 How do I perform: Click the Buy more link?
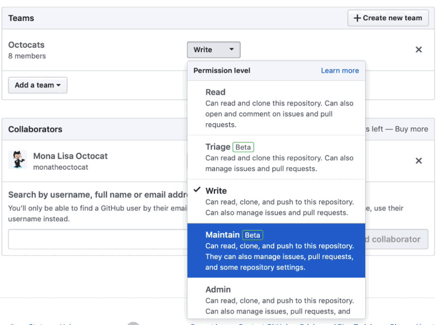(x=410, y=129)
